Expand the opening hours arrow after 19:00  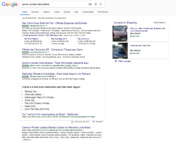click(86, 35)
